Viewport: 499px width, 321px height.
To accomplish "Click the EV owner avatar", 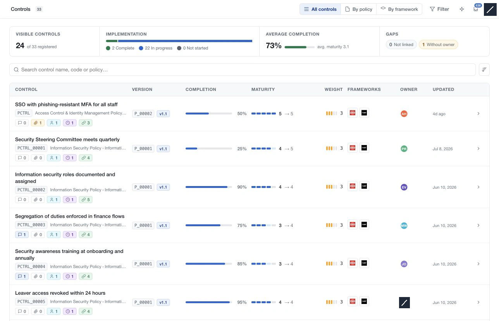I will (404, 187).
